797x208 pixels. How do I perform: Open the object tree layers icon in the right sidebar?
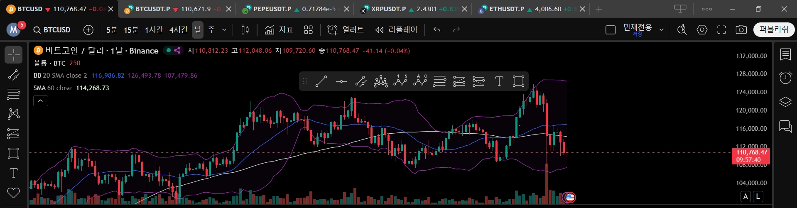(785, 102)
